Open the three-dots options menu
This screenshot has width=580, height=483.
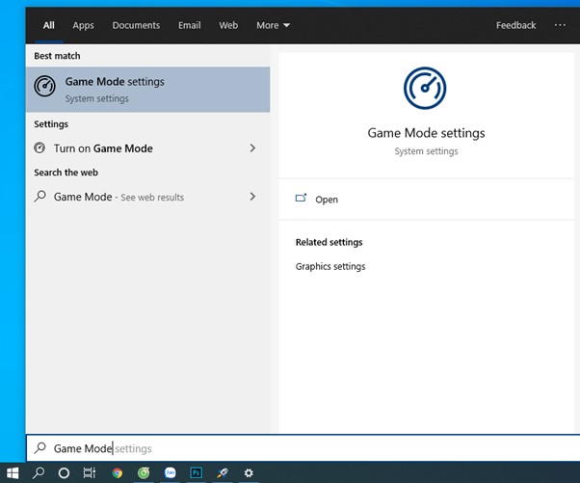[x=560, y=25]
